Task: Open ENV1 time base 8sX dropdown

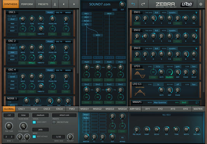Action: pyautogui.click(x=157, y=12)
